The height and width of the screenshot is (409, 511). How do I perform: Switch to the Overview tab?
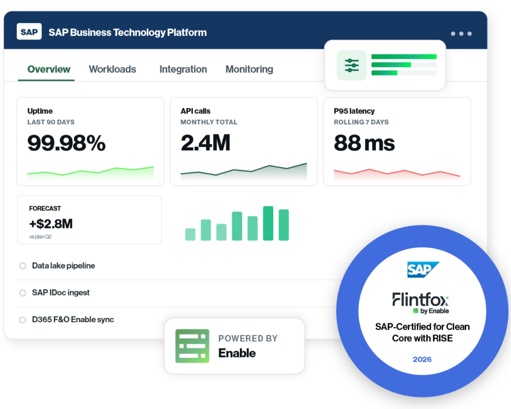click(x=49, y=69)
